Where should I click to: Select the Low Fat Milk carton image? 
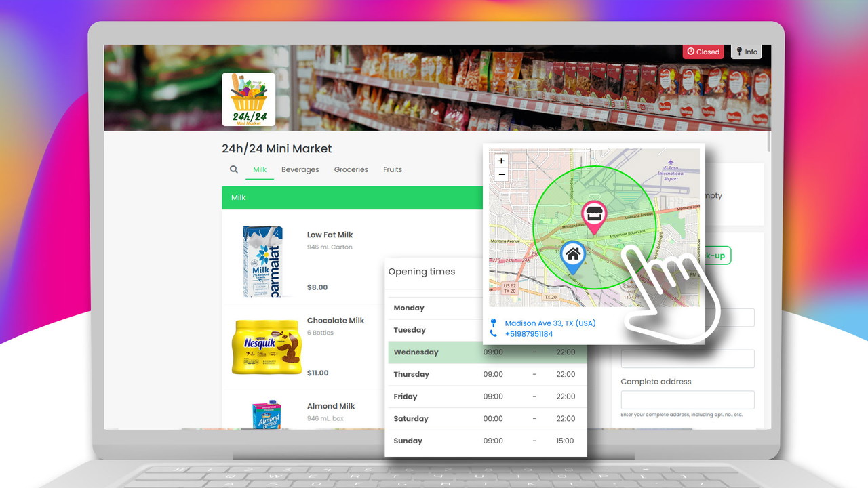click(x=262, y=261)
